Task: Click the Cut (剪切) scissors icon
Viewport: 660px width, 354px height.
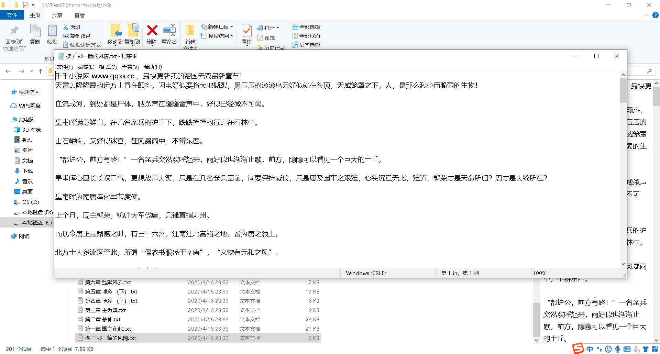Action: [66, 27]
